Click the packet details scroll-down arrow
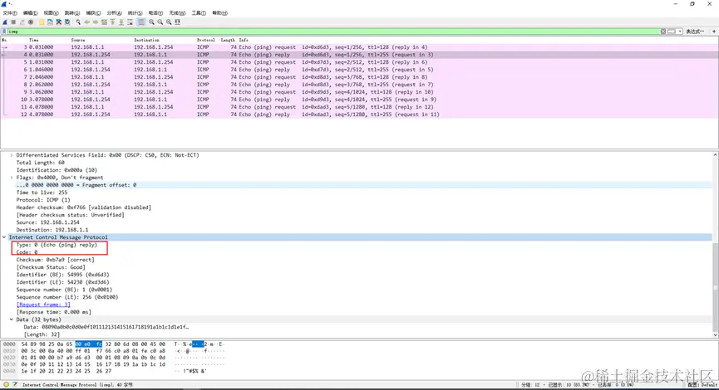 click(x=716, y=335)
